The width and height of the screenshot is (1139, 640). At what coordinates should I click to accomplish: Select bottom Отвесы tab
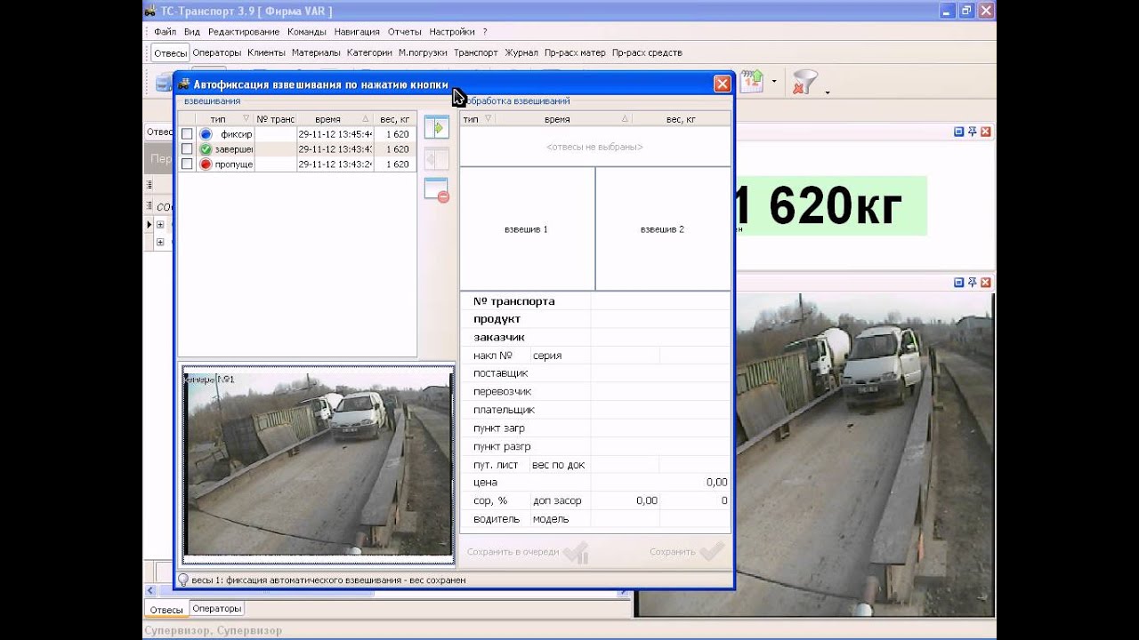pyautogui.click(x=166, y=610)
